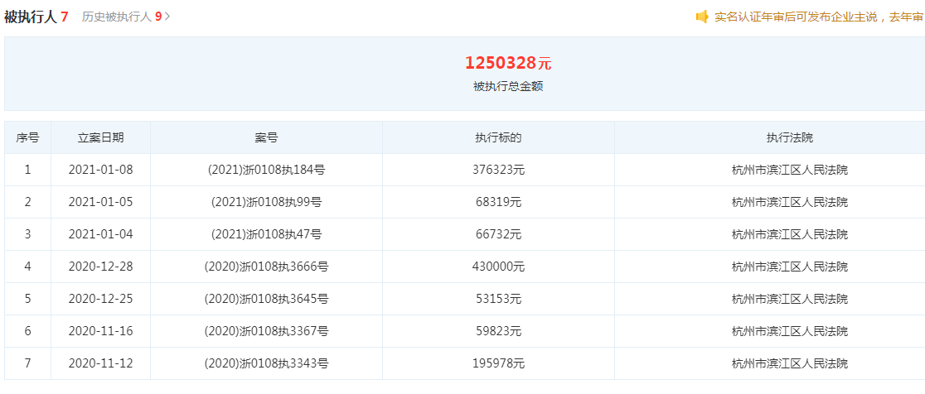Screen dimensions: 925x394
Task: Click the 执行标的 column header
Action: pos(498,137)
